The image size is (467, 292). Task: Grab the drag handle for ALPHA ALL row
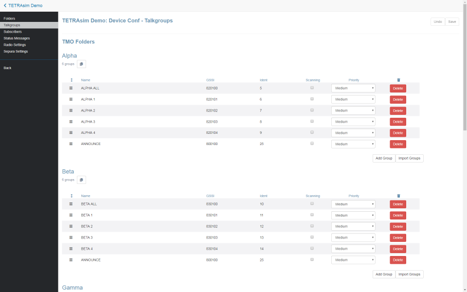(71, 88)
